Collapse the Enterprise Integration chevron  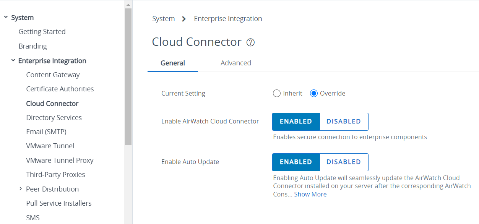tap(13, 60)
